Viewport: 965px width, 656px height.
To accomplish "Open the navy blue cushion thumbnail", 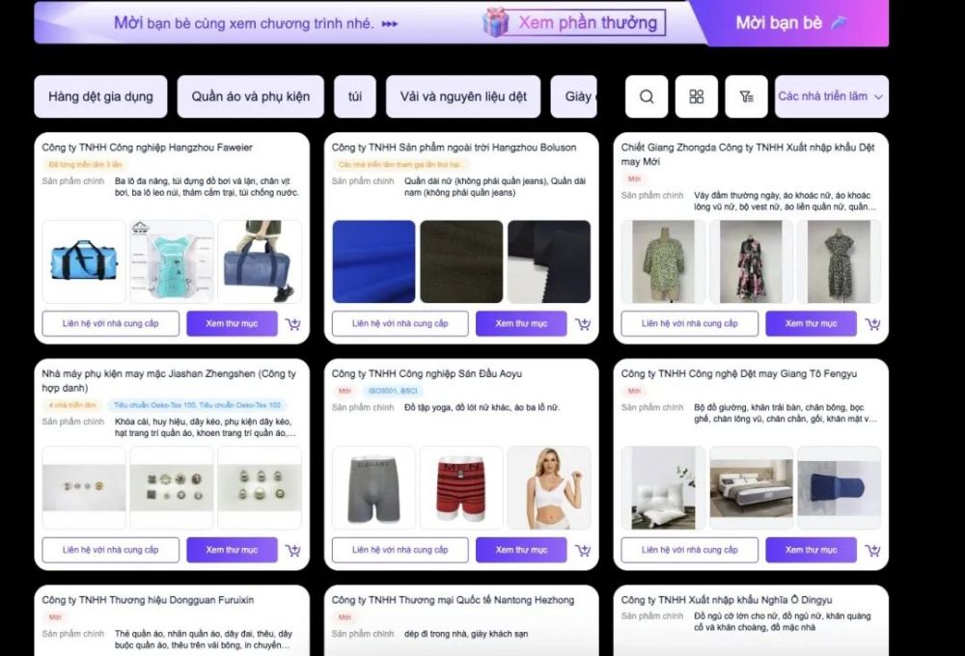I will pyautogui.click(x=839, y=488).
